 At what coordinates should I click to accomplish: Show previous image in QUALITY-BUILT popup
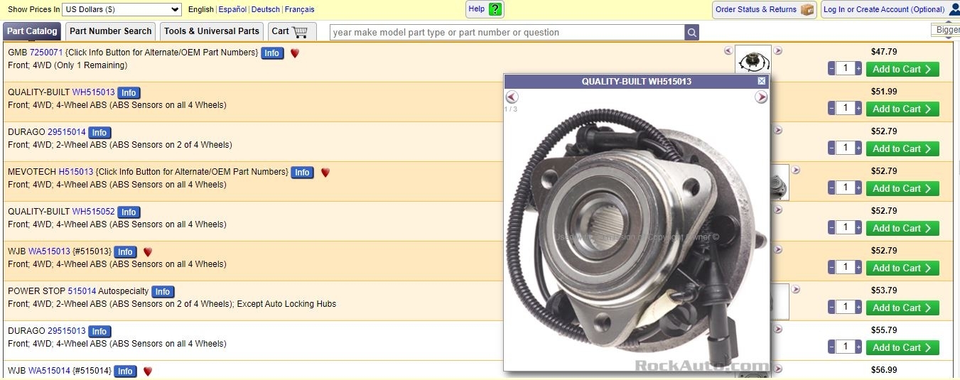click(512, 97)
